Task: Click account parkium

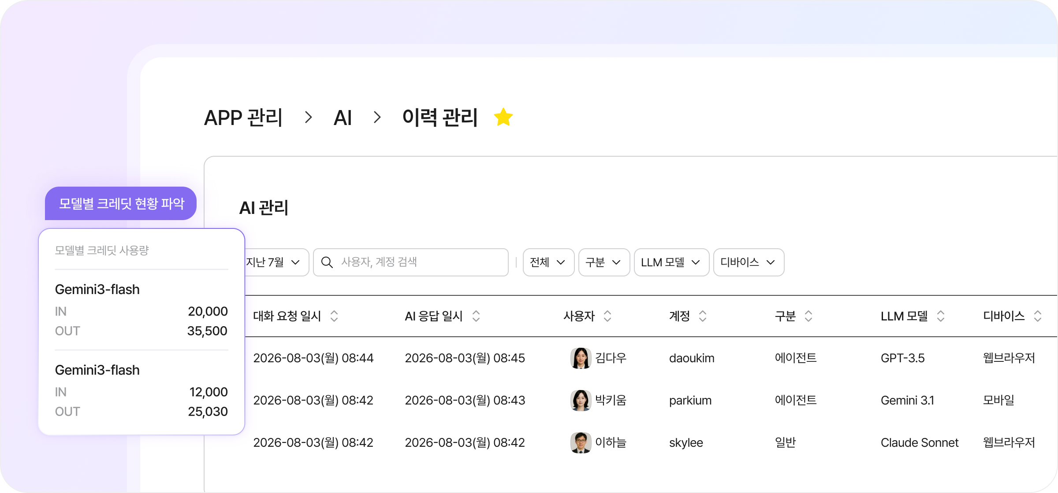Action: pyautogui.click(x=690, y=400)
